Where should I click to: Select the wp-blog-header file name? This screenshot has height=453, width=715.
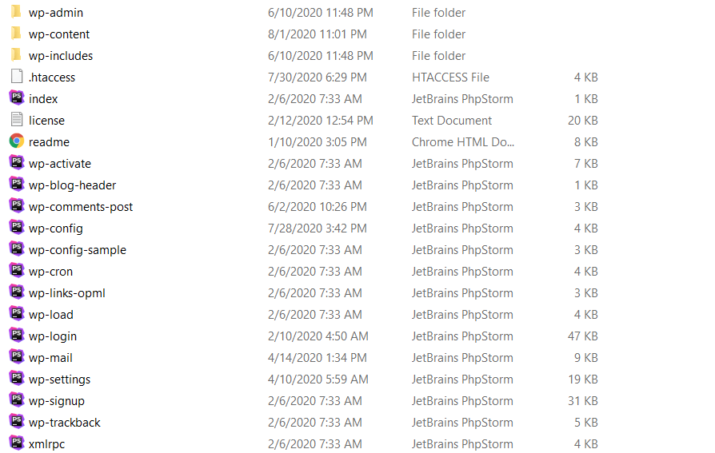pos(72,185)
